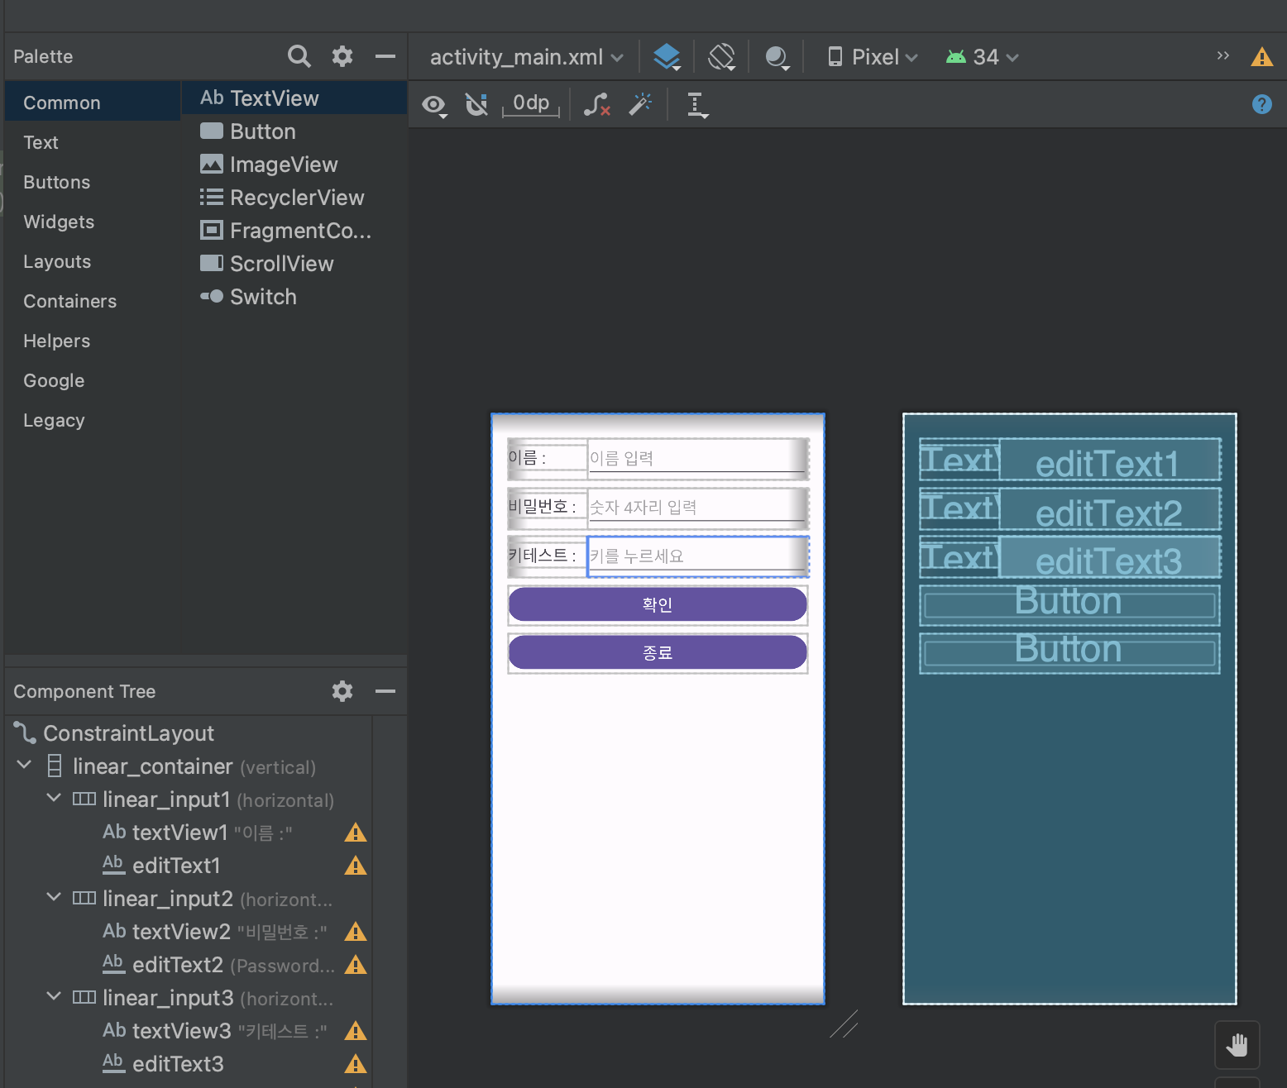Collapse the linear_input1 tree node
This screenshot has height=1088, width=1287.
pos(55,799)
